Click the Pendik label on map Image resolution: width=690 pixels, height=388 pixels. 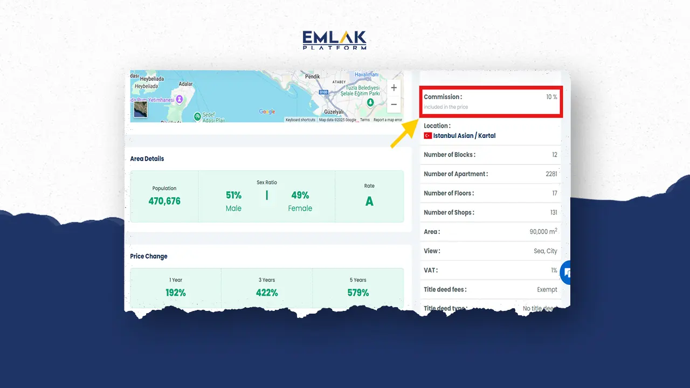click(x=313, y=77)
